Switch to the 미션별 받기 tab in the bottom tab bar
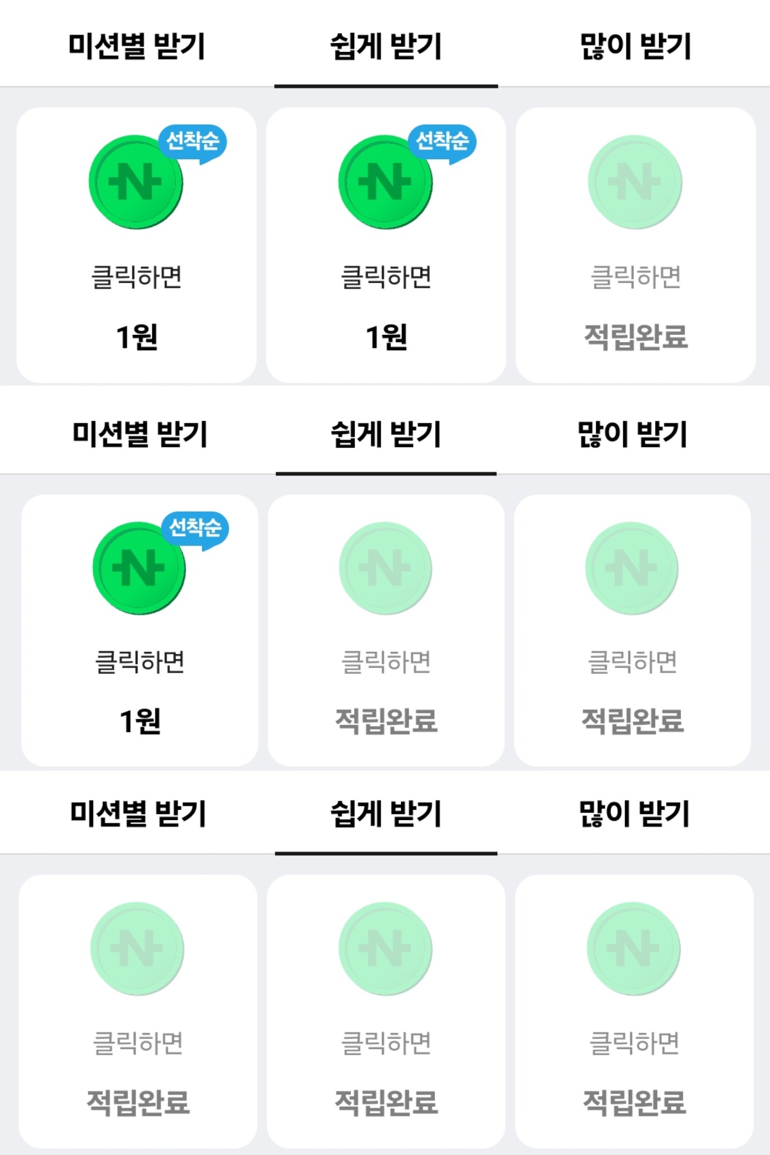The image size is (770, 1155). [x=138, y=814]
